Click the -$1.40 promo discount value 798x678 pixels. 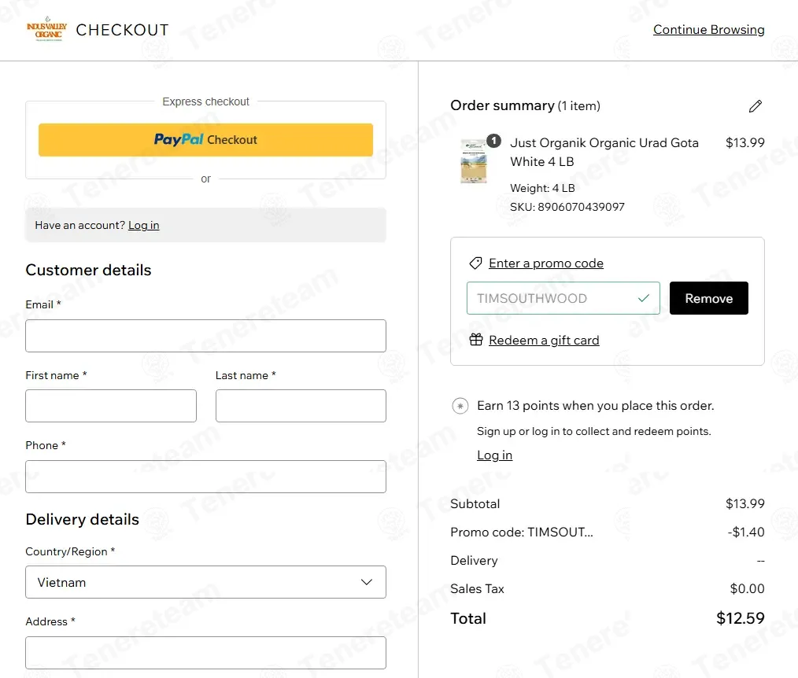pos(746,532)
